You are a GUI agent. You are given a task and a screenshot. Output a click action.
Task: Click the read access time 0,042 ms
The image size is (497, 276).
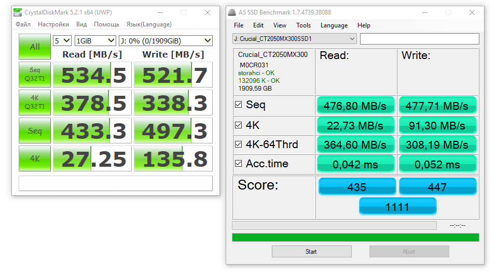click(x=356, y=164)
